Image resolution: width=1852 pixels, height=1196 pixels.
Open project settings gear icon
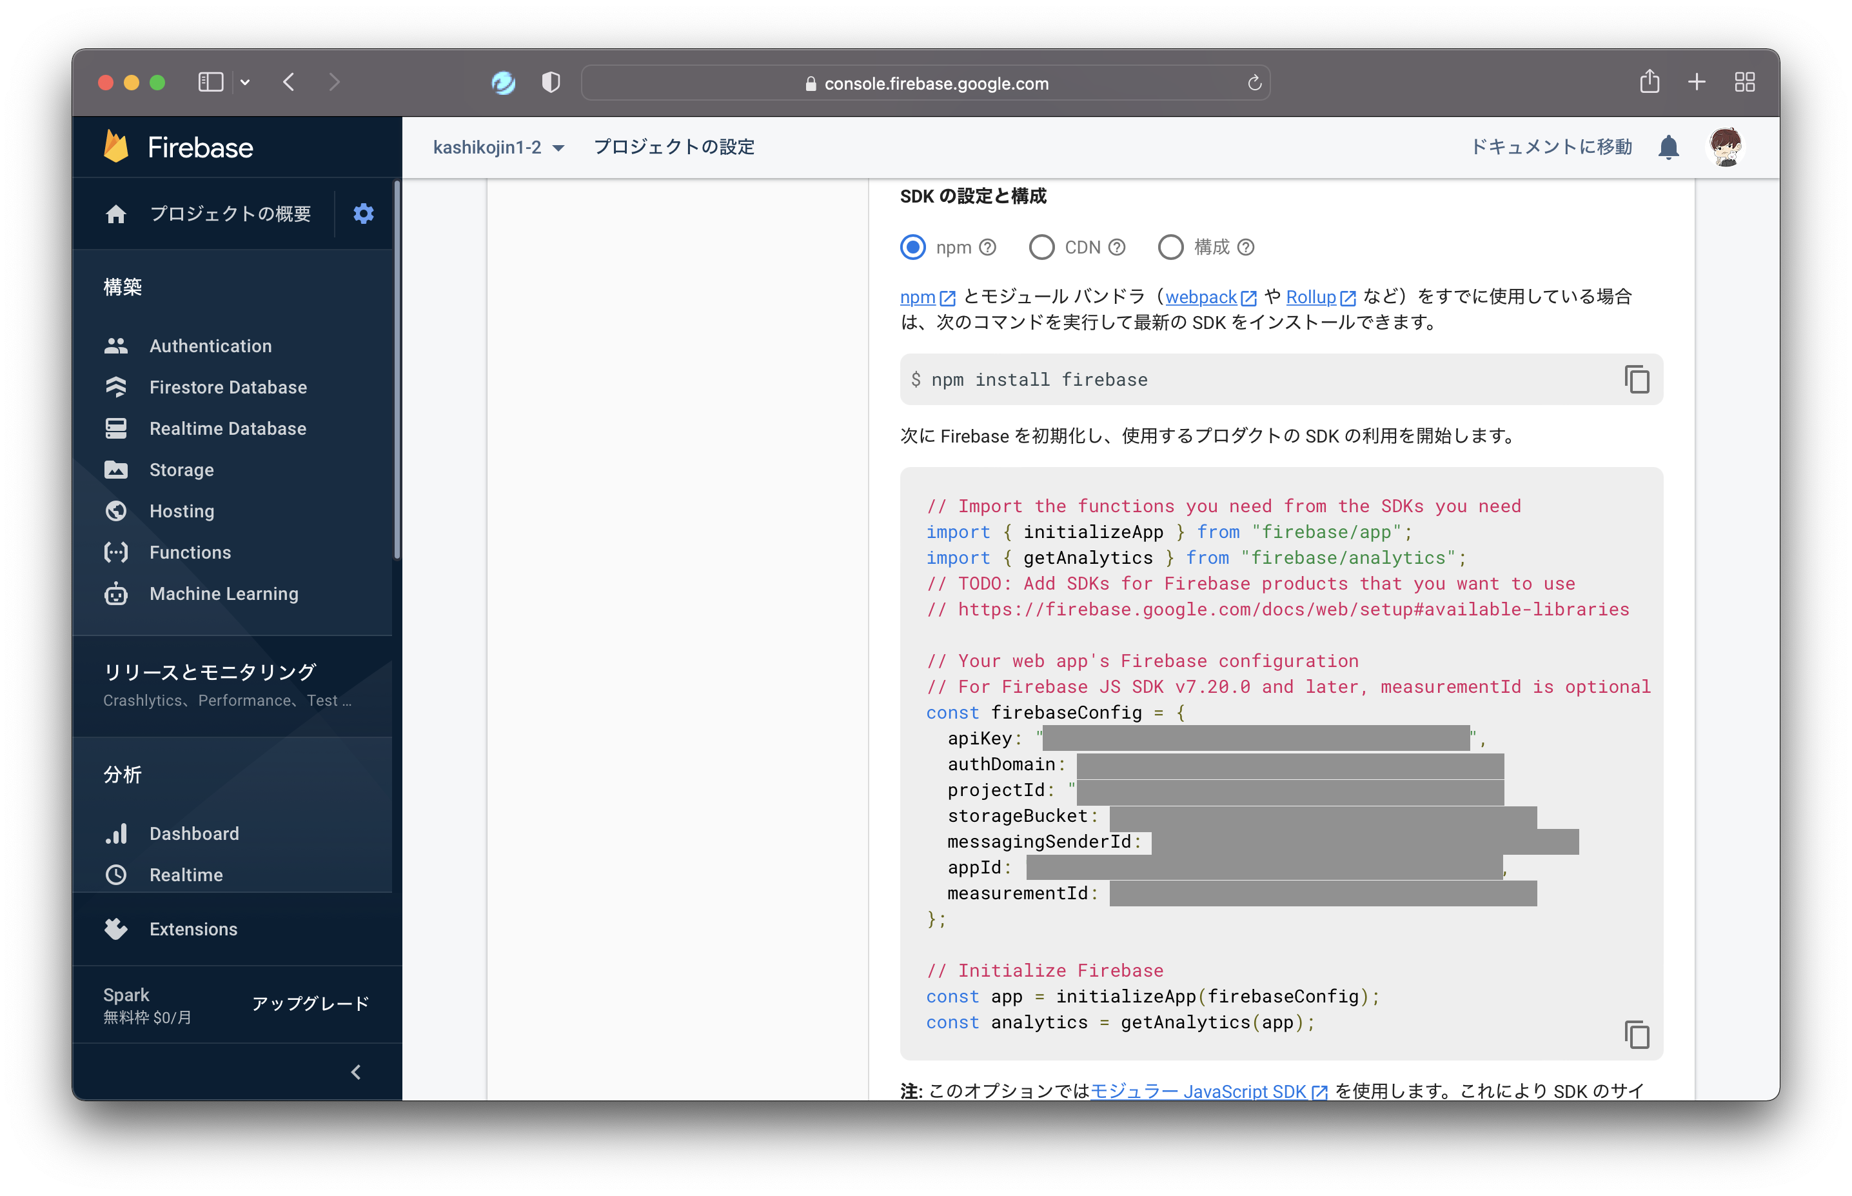tap(363, 214)
